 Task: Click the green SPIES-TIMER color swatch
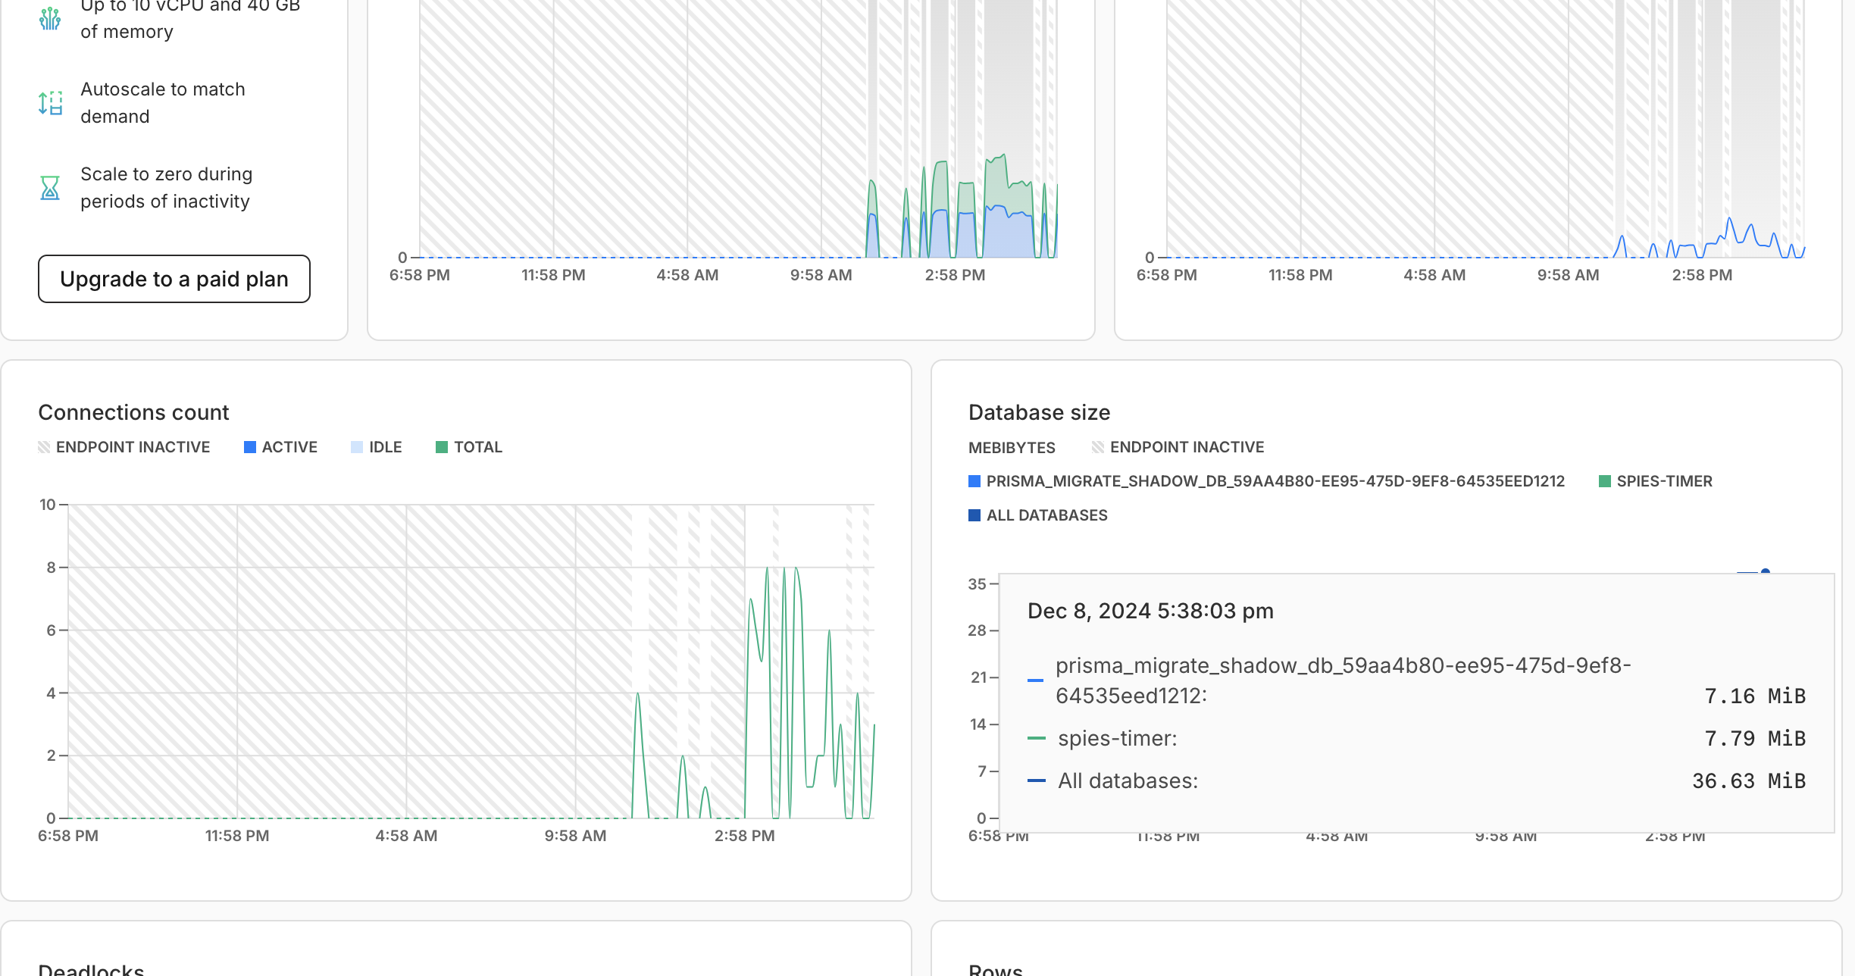pyautogui.click(x=1604, y=481)
